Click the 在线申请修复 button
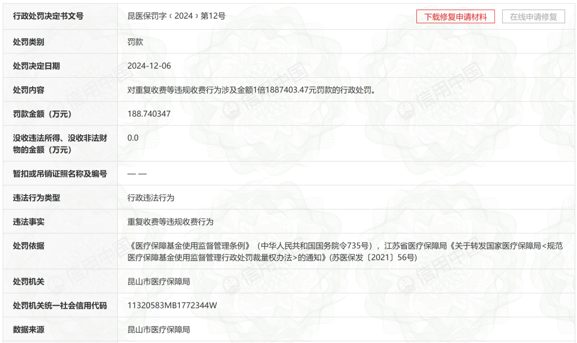This screenshot has width=577, height=343. click(x=532, y=16)
